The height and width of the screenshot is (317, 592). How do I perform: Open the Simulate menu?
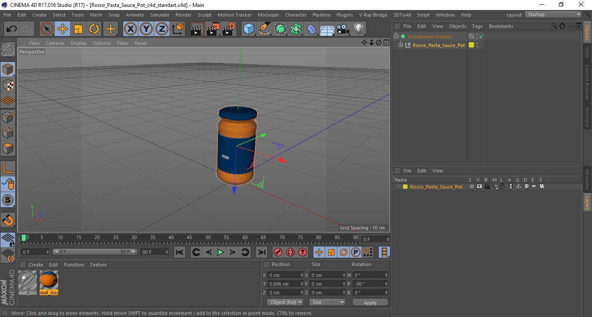pos(160,15)
